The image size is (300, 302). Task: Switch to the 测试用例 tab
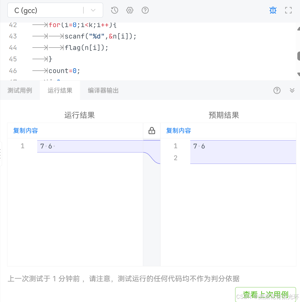(20, 90)
